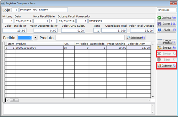
Task: Select the Loja number field
Action: 15,10
